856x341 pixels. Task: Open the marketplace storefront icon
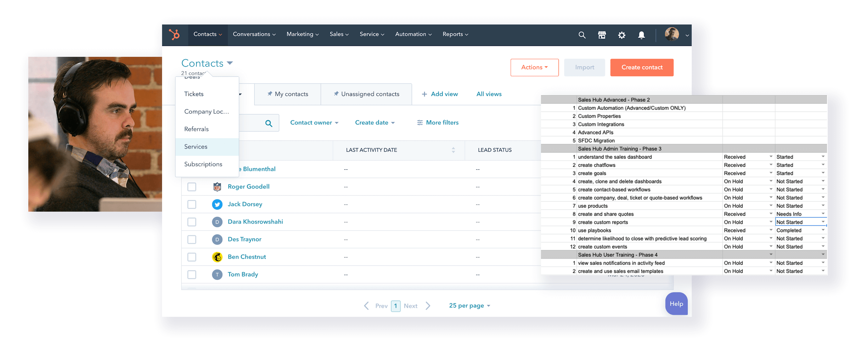pos(602,35)
